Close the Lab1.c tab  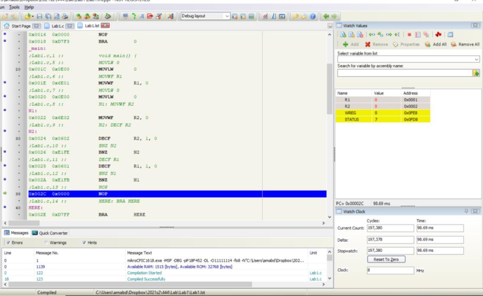[x=70, y=26]
